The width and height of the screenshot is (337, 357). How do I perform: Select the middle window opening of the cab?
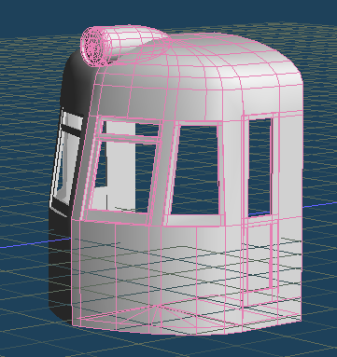tap(196, 170)
